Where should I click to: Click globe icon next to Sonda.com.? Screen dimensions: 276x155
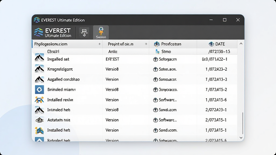[x=156, y=130]
